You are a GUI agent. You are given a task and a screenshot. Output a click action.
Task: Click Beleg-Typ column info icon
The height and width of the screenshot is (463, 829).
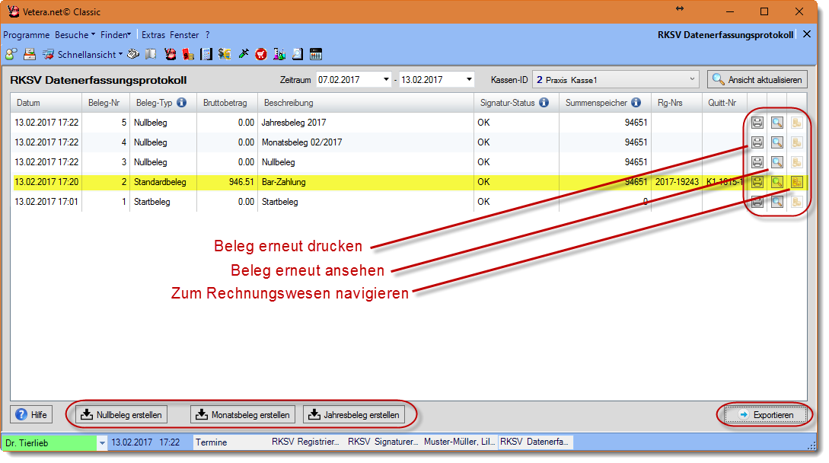[182, 103]
